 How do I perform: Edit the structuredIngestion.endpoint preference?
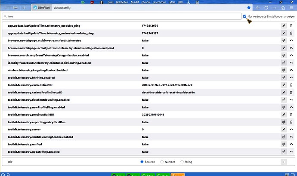[x=284, y=48]
